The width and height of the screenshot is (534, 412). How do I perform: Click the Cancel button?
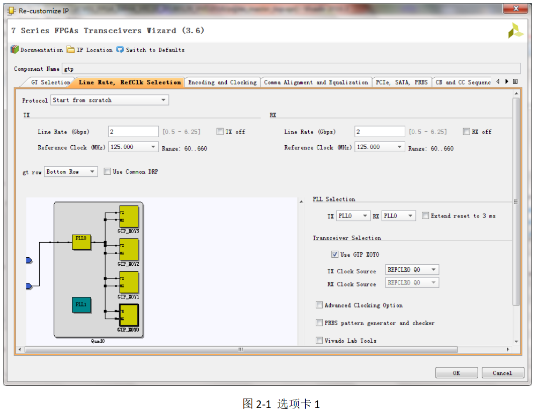(x=503, y=373)
